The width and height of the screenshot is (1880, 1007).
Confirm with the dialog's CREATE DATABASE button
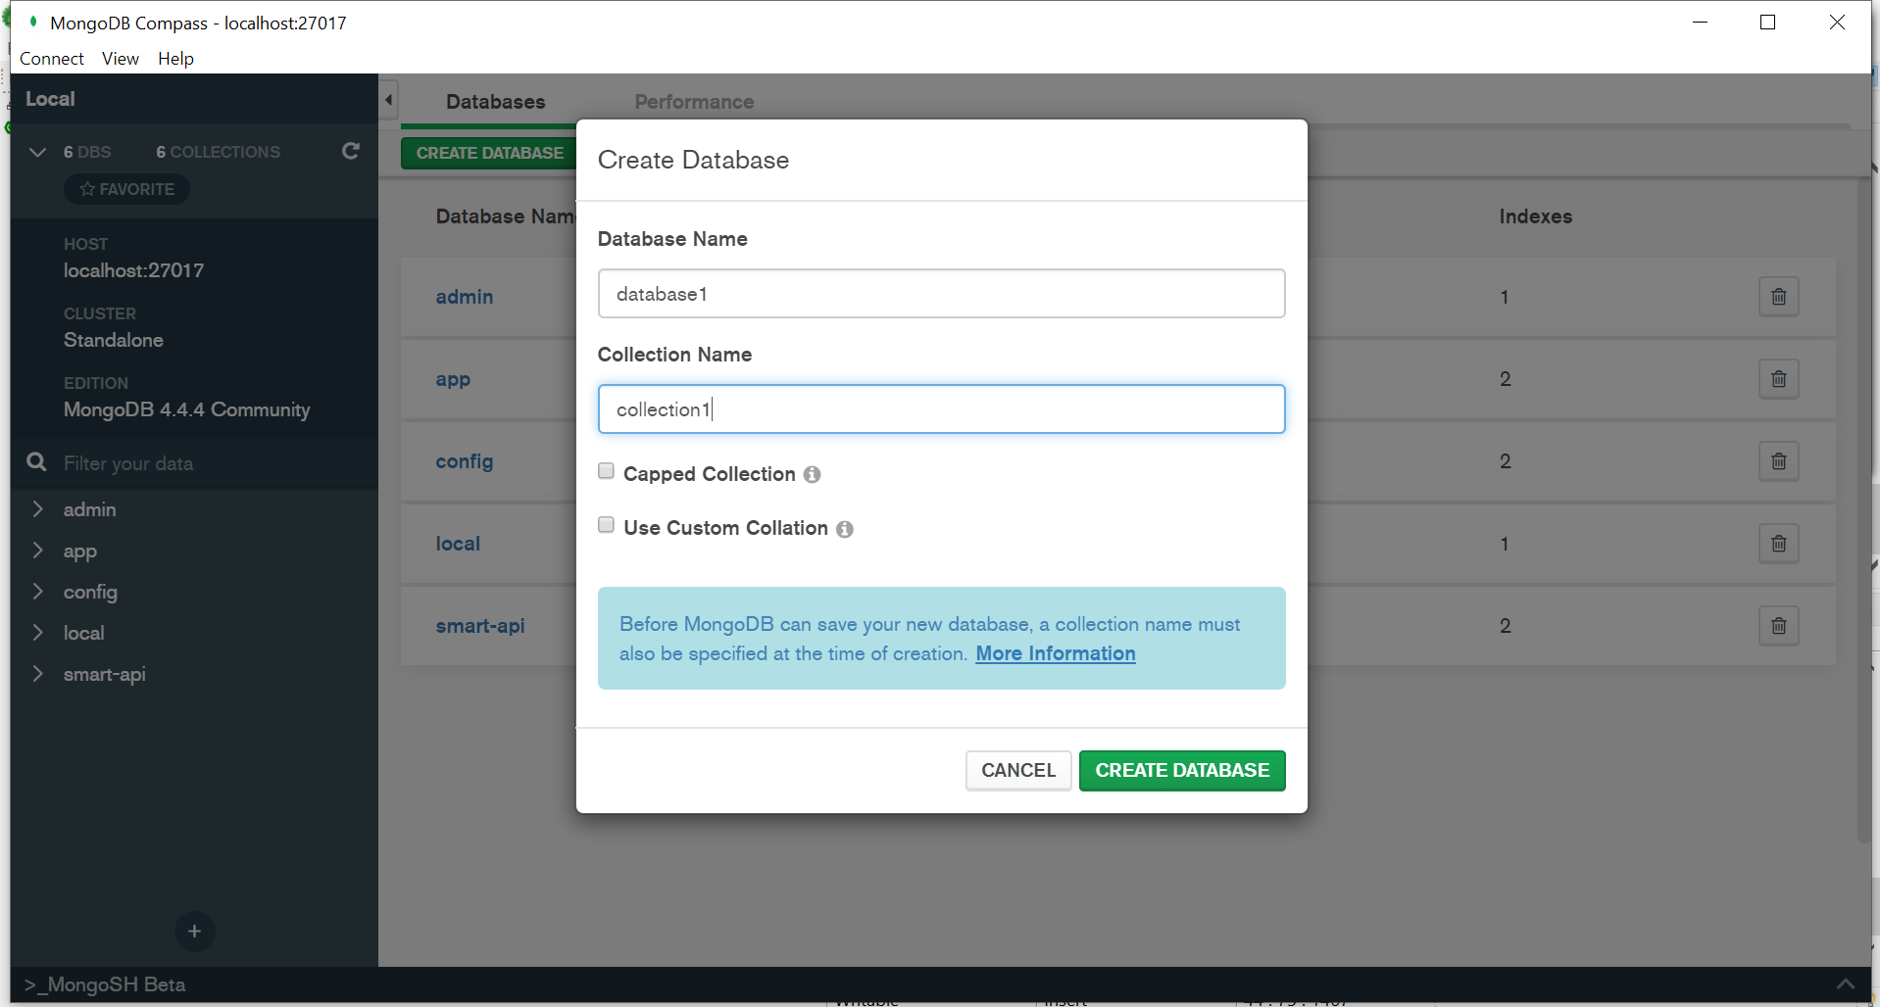tap(1182, 770)
